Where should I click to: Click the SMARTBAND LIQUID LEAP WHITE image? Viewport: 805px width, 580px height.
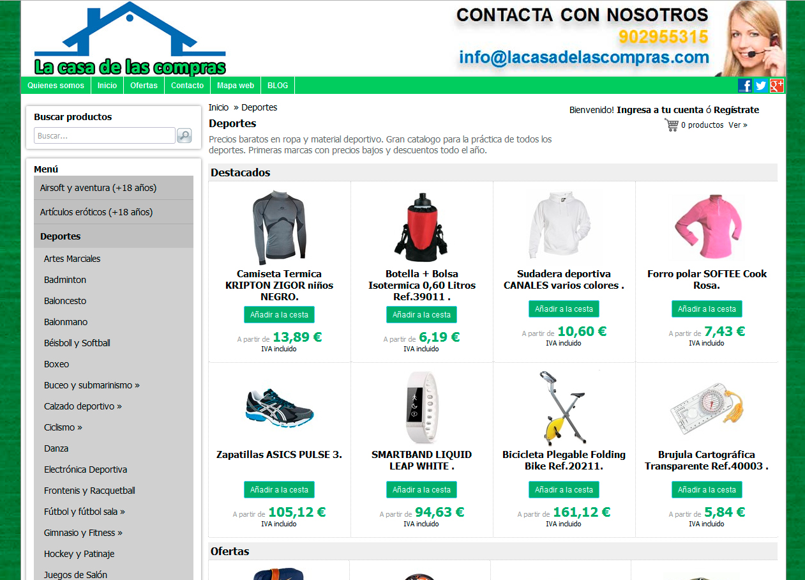[421, 408]
